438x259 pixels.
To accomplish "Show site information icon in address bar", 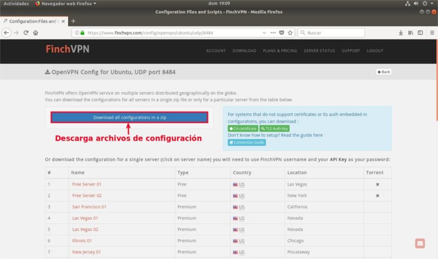I will click(x=77, y=33).
